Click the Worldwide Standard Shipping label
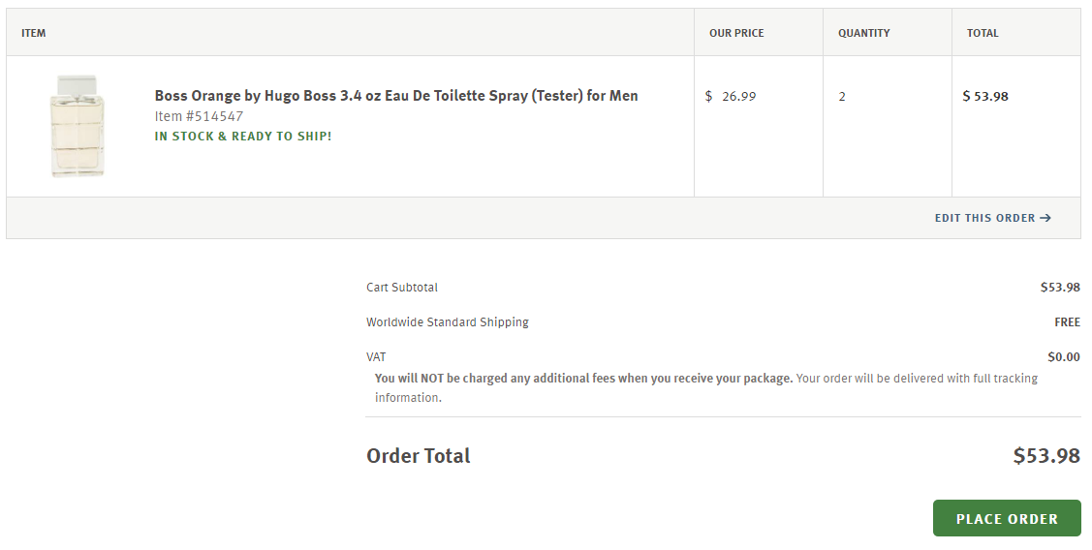The height and width of the screenshot is (550, 1092). click(x=448, y=322)
